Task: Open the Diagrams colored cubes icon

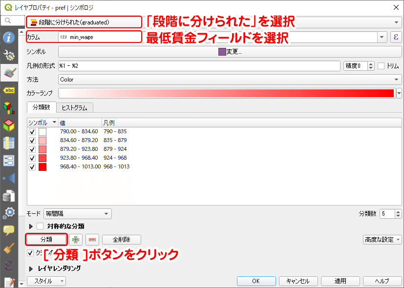Action: click(x=9, y=108)
